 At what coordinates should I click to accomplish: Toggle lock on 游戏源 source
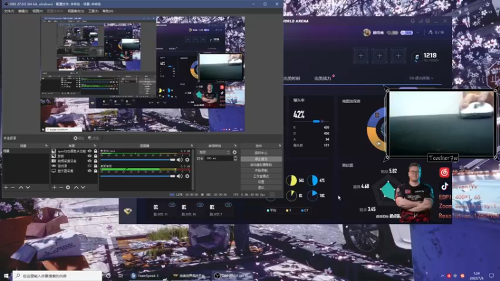[x=96, y=165]
